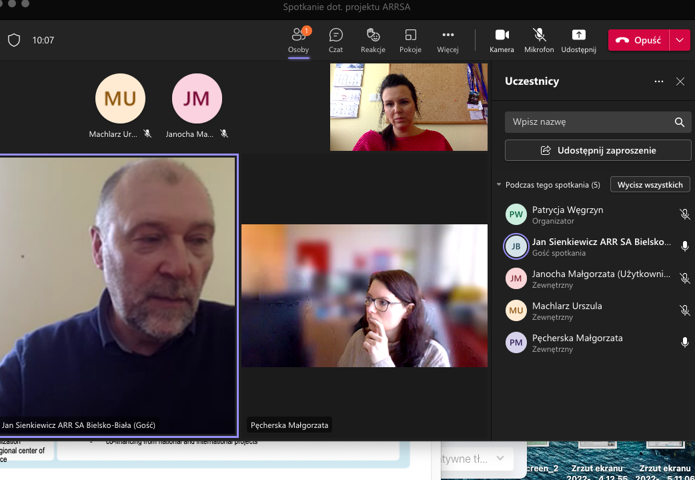Image resolution: width=695 pixels, height=480 pixels.
Task: Click the shield security icon
Action: click(x=14, y=40)
